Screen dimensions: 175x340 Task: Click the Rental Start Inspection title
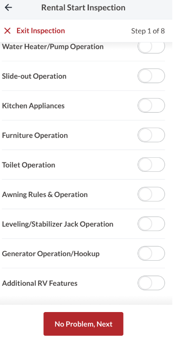[83, 8]
